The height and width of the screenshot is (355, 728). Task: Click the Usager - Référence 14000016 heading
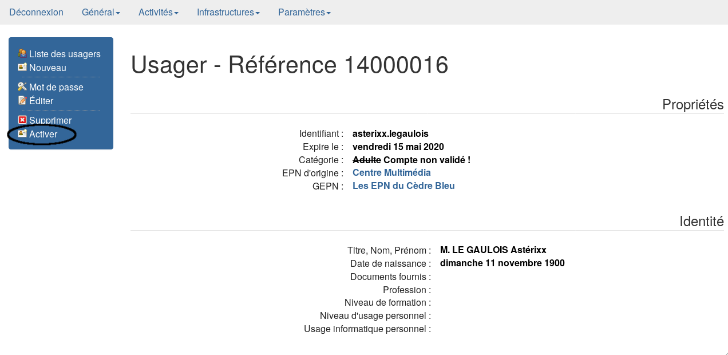pos(290,65)
